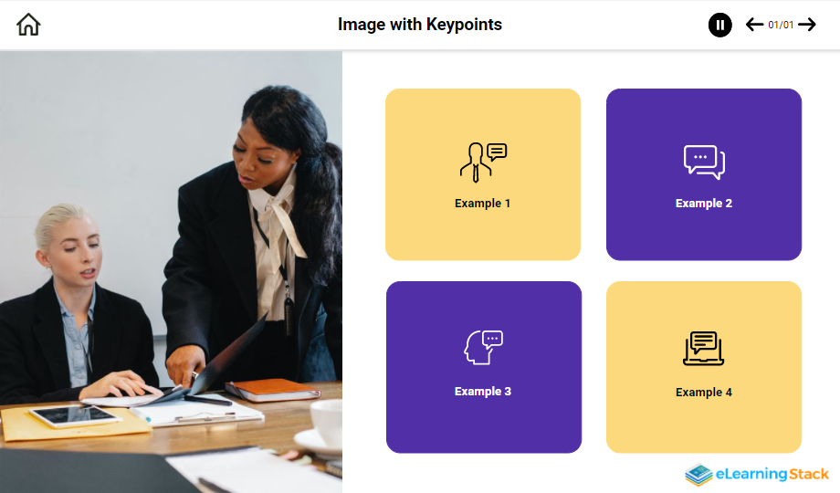Go to the previous slide arrow
840x493 pixels.
pos(754,25)
